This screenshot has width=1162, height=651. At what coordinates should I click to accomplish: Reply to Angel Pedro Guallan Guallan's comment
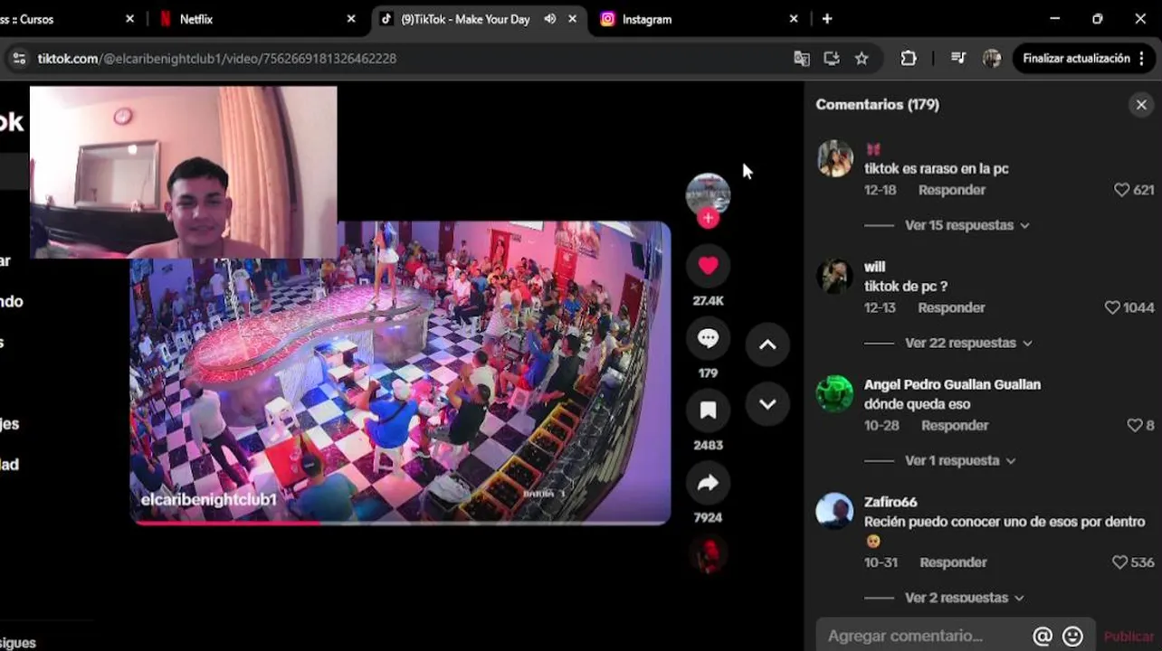point(955,425)
